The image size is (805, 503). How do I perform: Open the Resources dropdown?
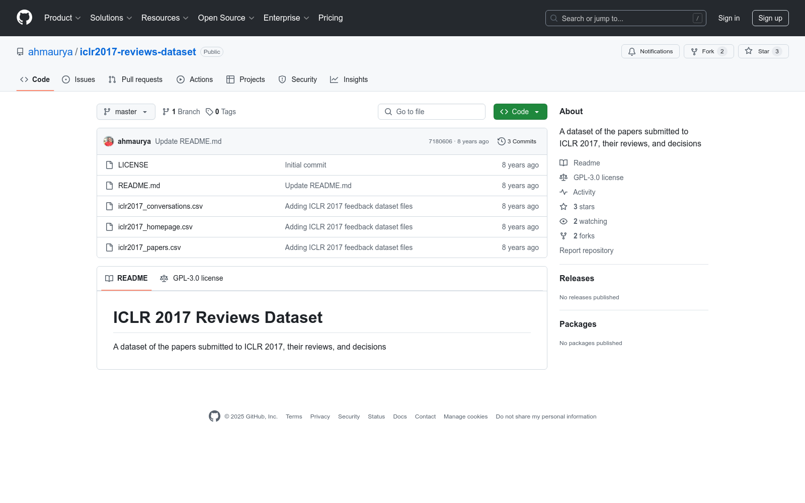click(x=165, y=18)
